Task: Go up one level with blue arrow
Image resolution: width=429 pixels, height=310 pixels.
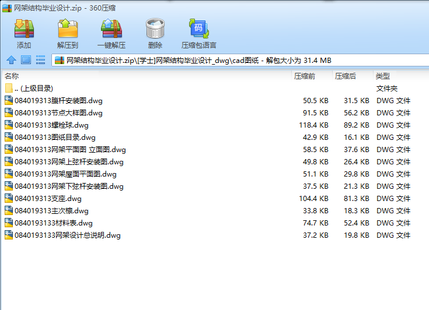Action: [x=11, y=60]
